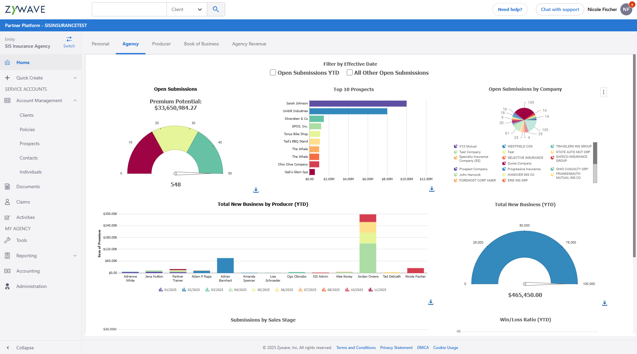Toggle WESTFIELD COS in the pie legend

[517, 146]
